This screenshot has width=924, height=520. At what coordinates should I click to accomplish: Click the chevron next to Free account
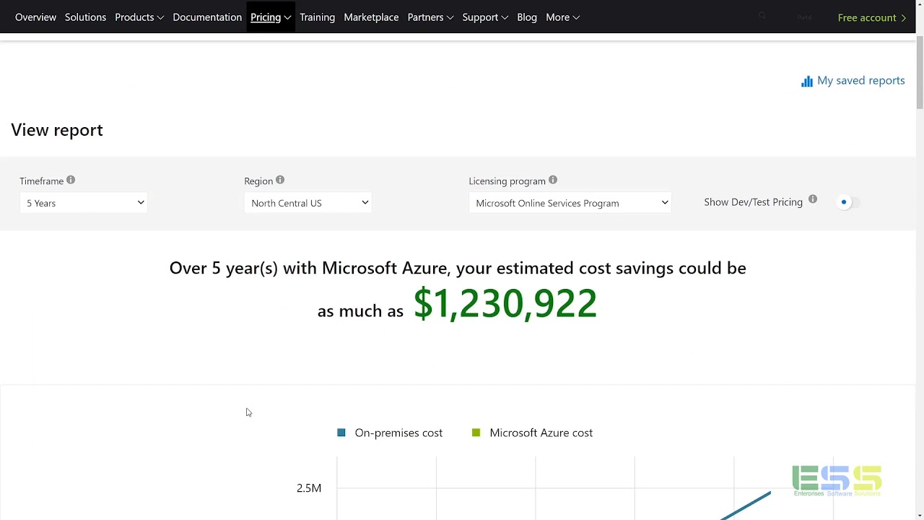coord(904,18)
